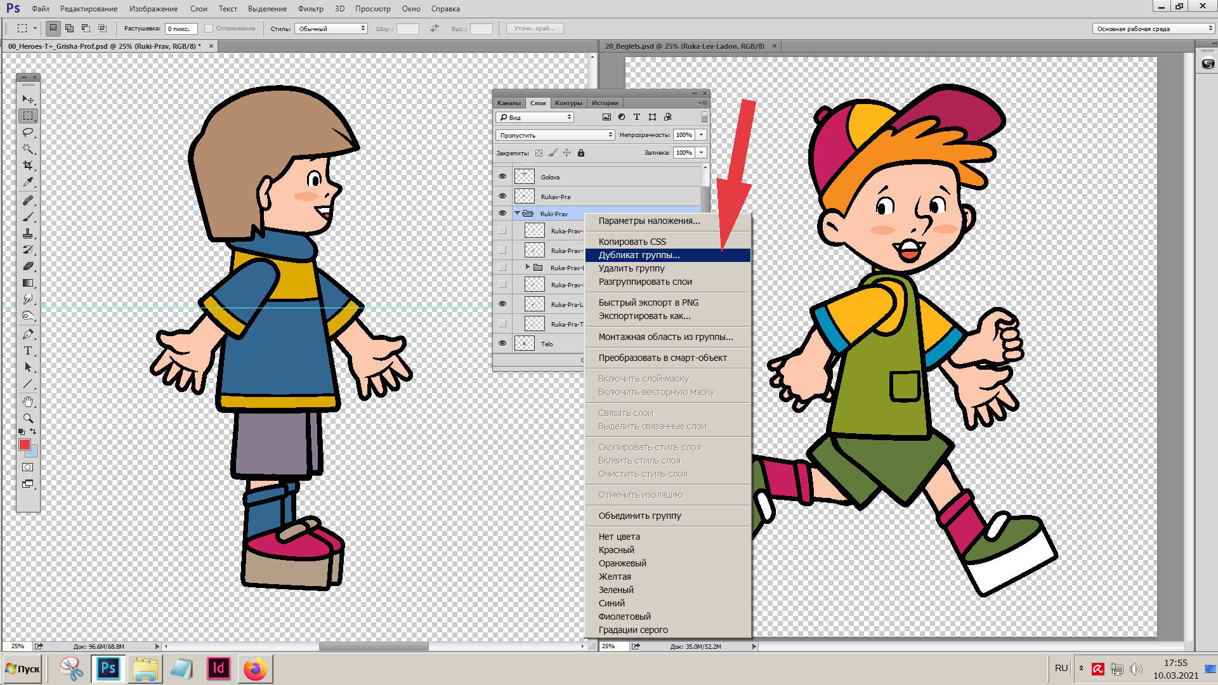Image resolution: width=1218 pixels, height=685 pixels.
Task: Select the Healing Brush tool
Action: 28,200
